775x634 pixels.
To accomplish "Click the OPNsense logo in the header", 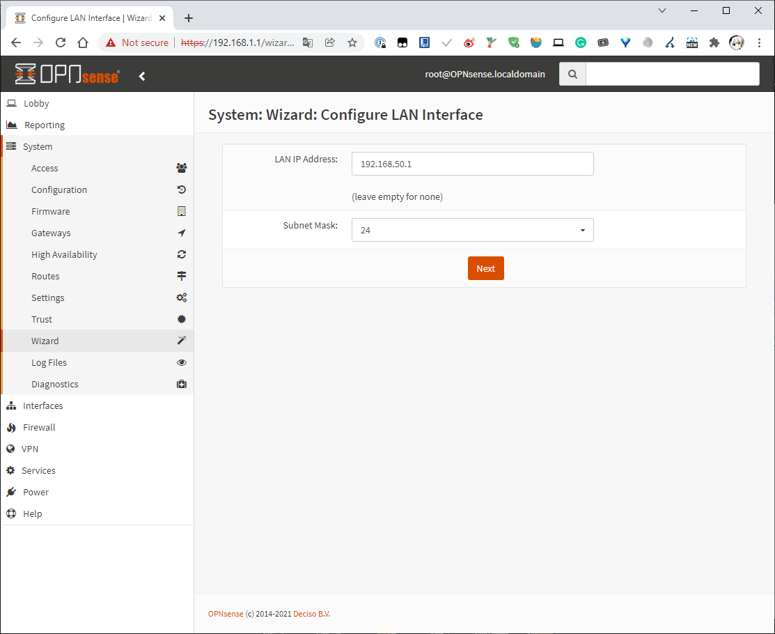I will pyautogui.click(x=67, y=75).
